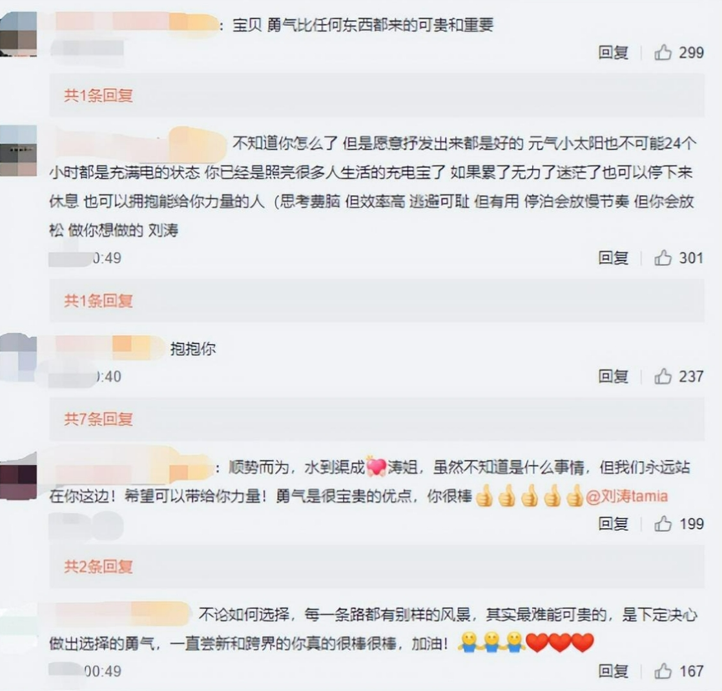Open the second commenter's blurred avatar
The width and height of the screenshot is (722, 691).
[x=19, y=150]
